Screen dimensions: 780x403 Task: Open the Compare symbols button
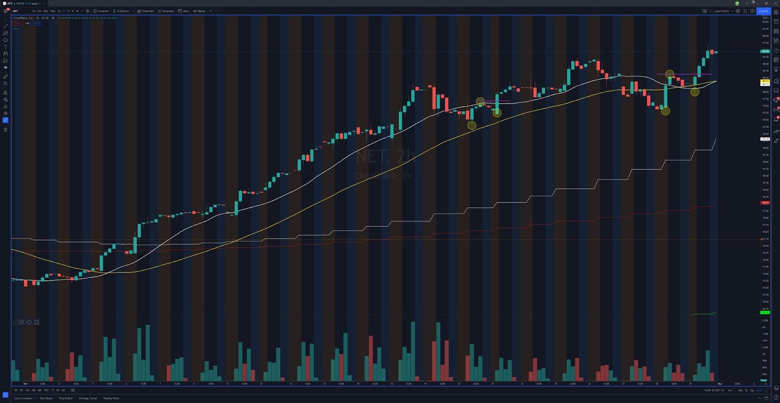101,11
